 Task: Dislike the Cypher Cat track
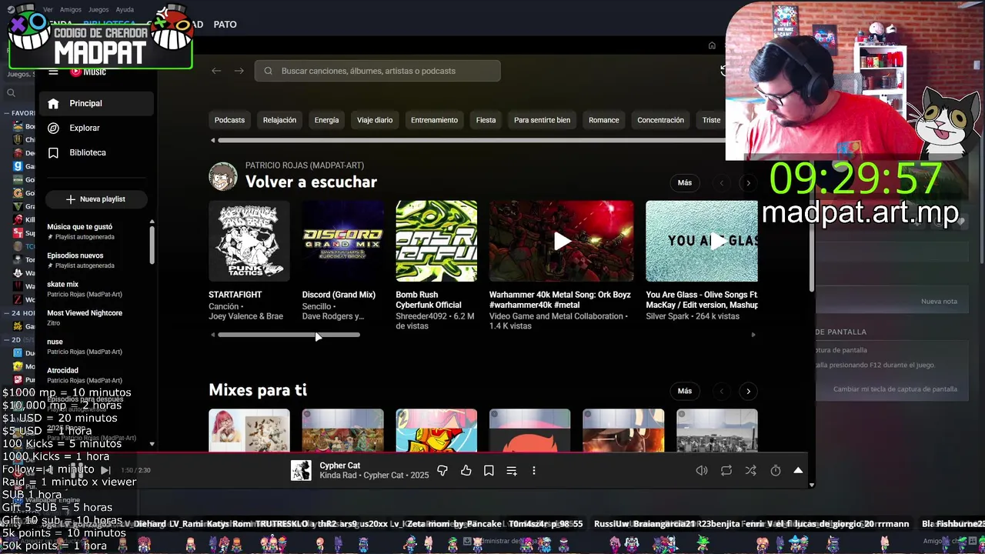tap(442, 470)
